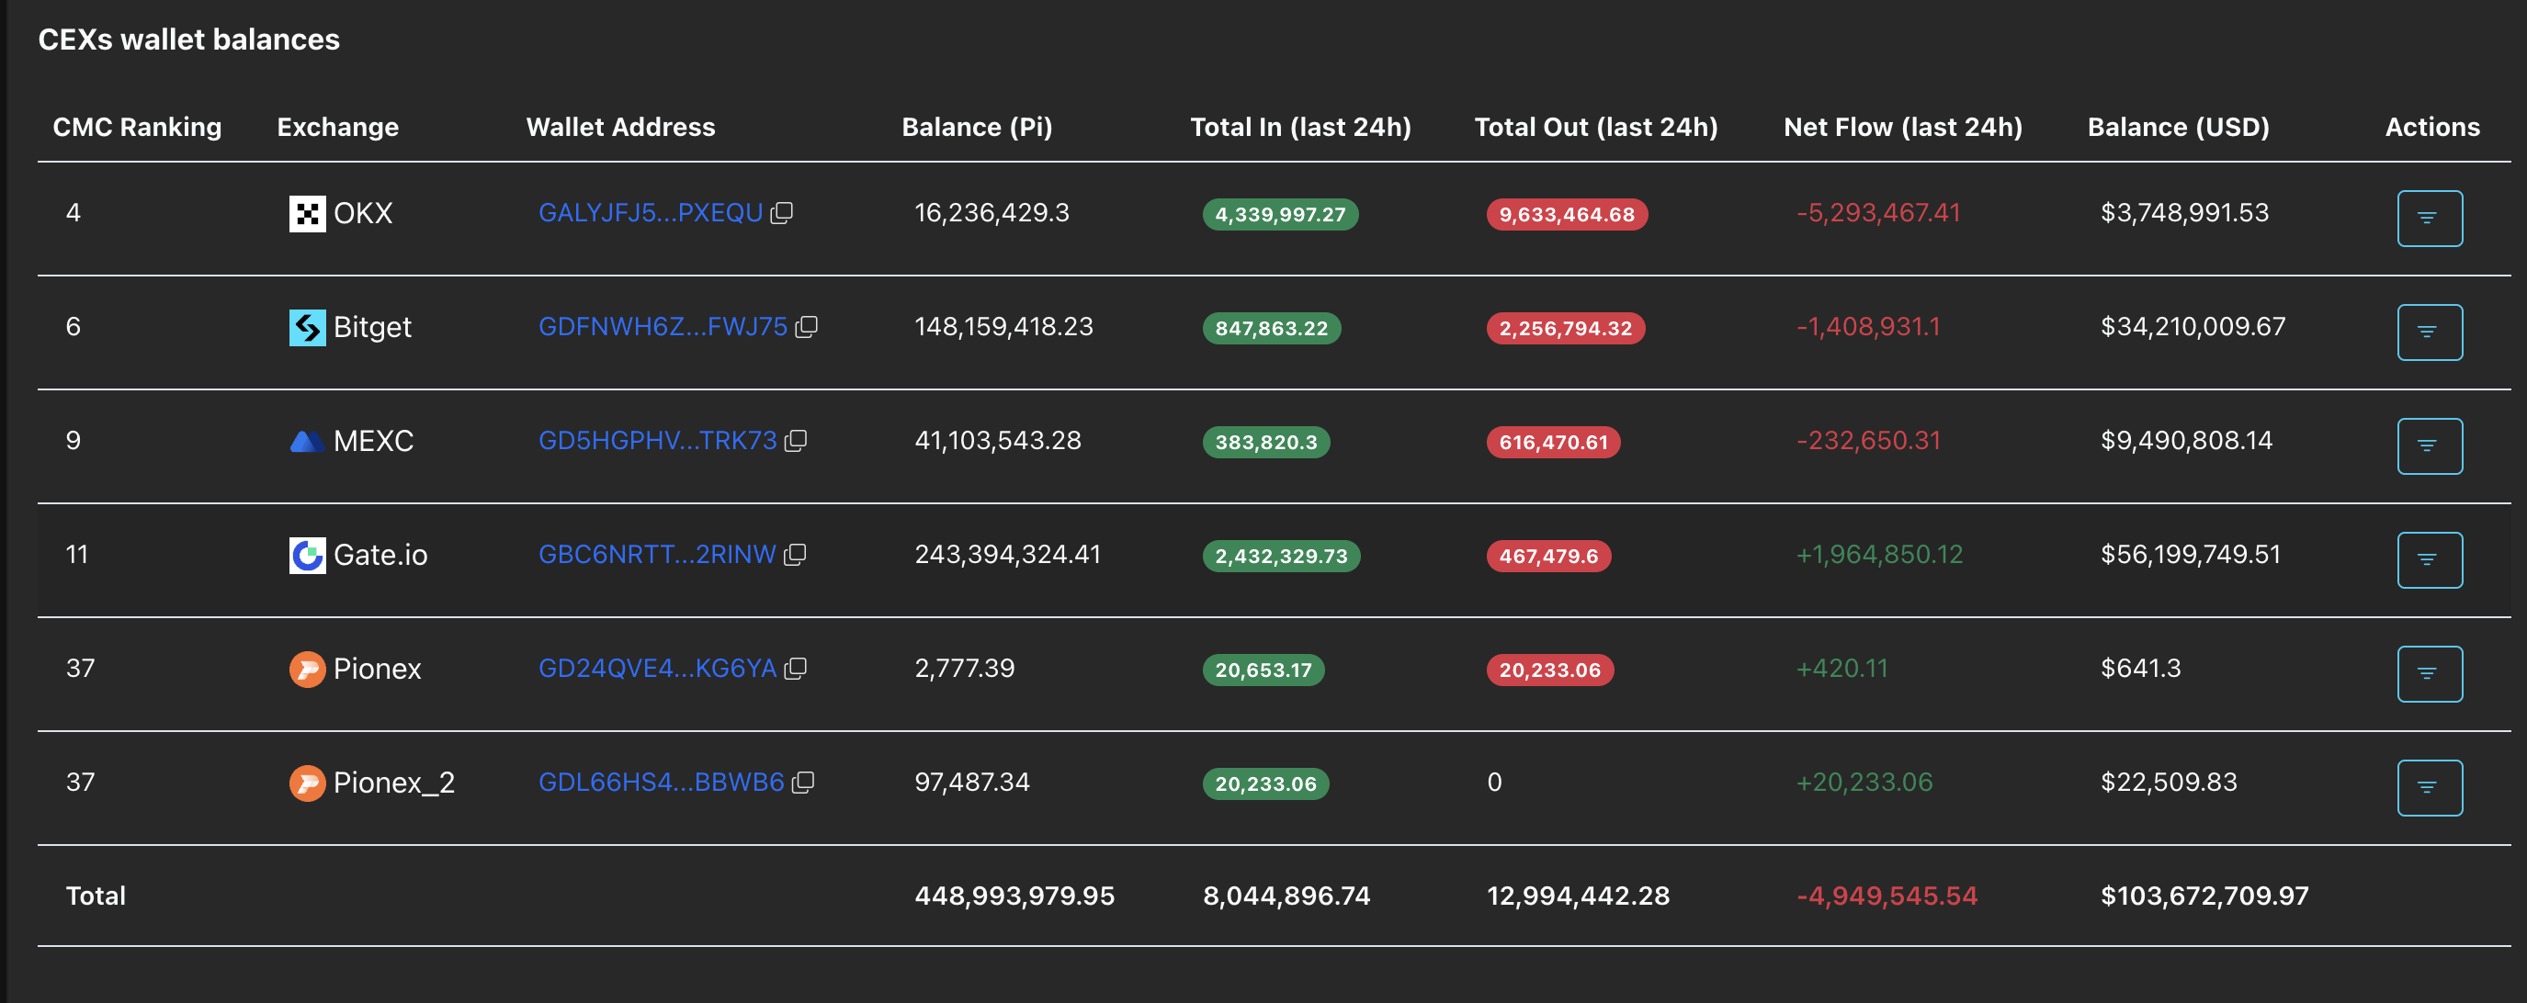Copy the Gate.io wallet address
This screenshot has width=2527, height=1003.
[796, 554]
